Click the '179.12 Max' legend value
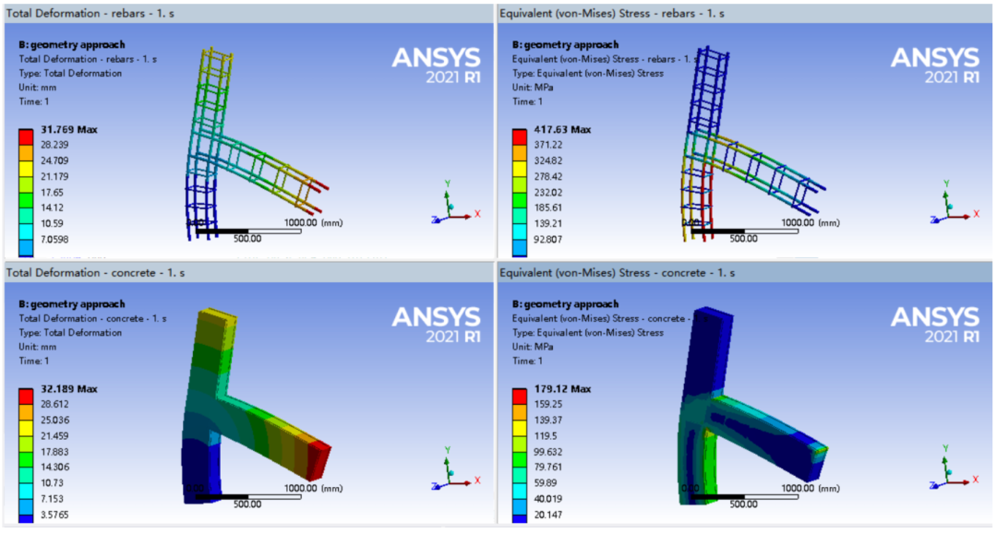Image resolution: width=997 pixels, height=533 pixels. (x=562, y=389)
